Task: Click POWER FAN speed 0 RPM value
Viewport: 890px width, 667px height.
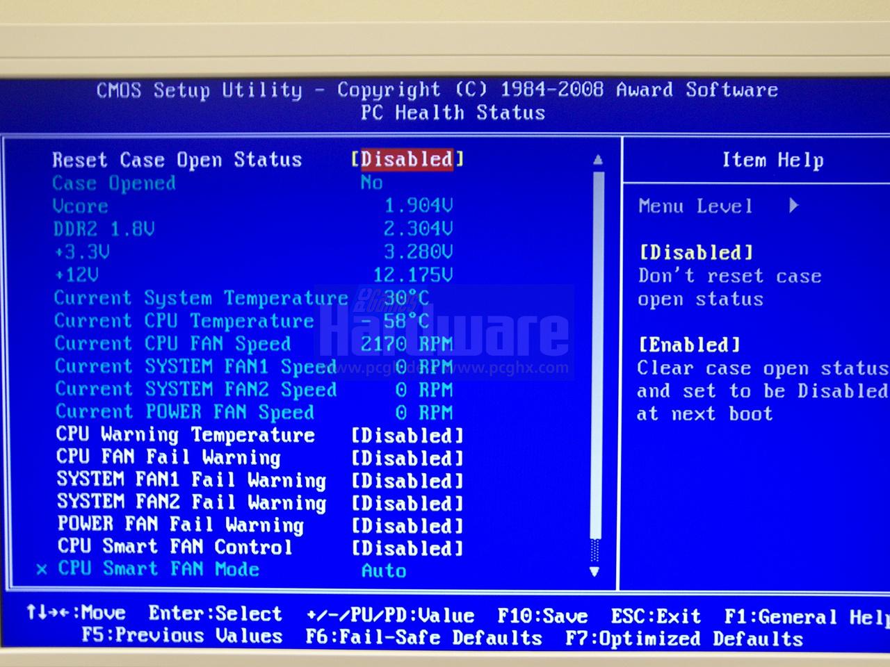Action: point(424,413)
